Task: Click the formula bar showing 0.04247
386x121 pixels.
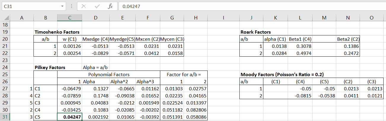Action: point(237,6)
